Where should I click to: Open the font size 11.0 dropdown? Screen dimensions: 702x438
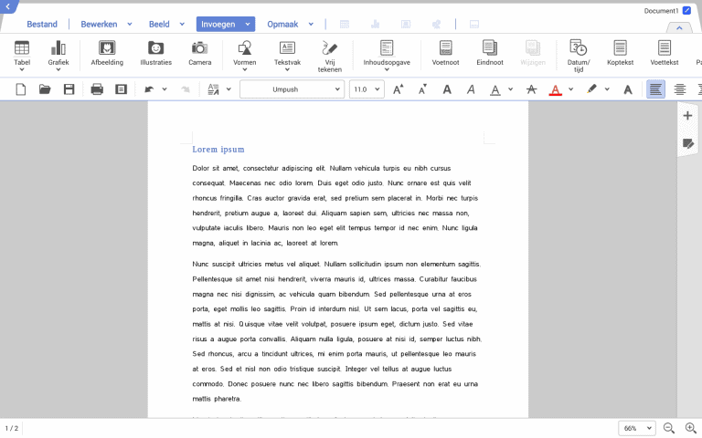[x=367, y=89]
